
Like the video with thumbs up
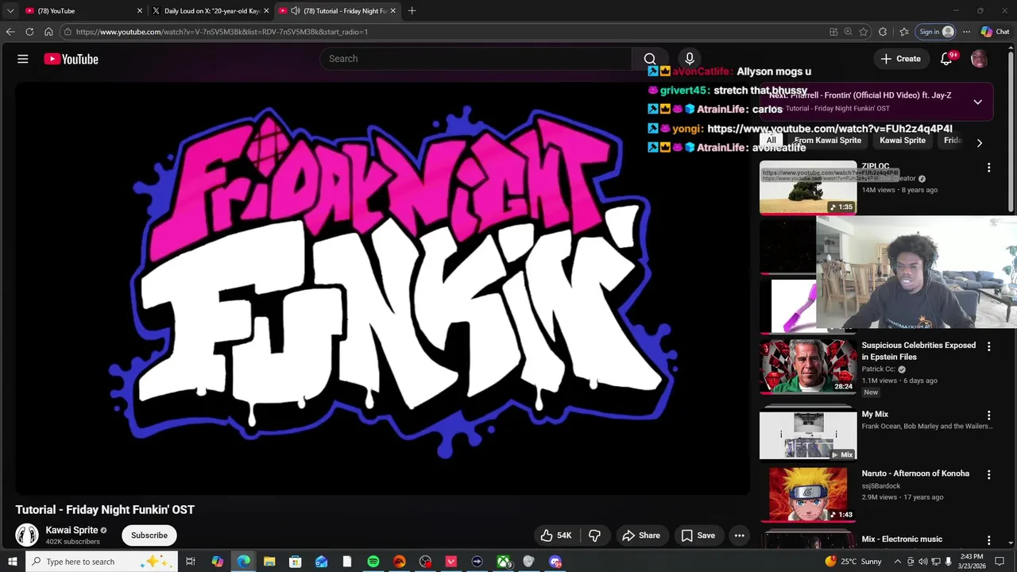click(555, 535)
